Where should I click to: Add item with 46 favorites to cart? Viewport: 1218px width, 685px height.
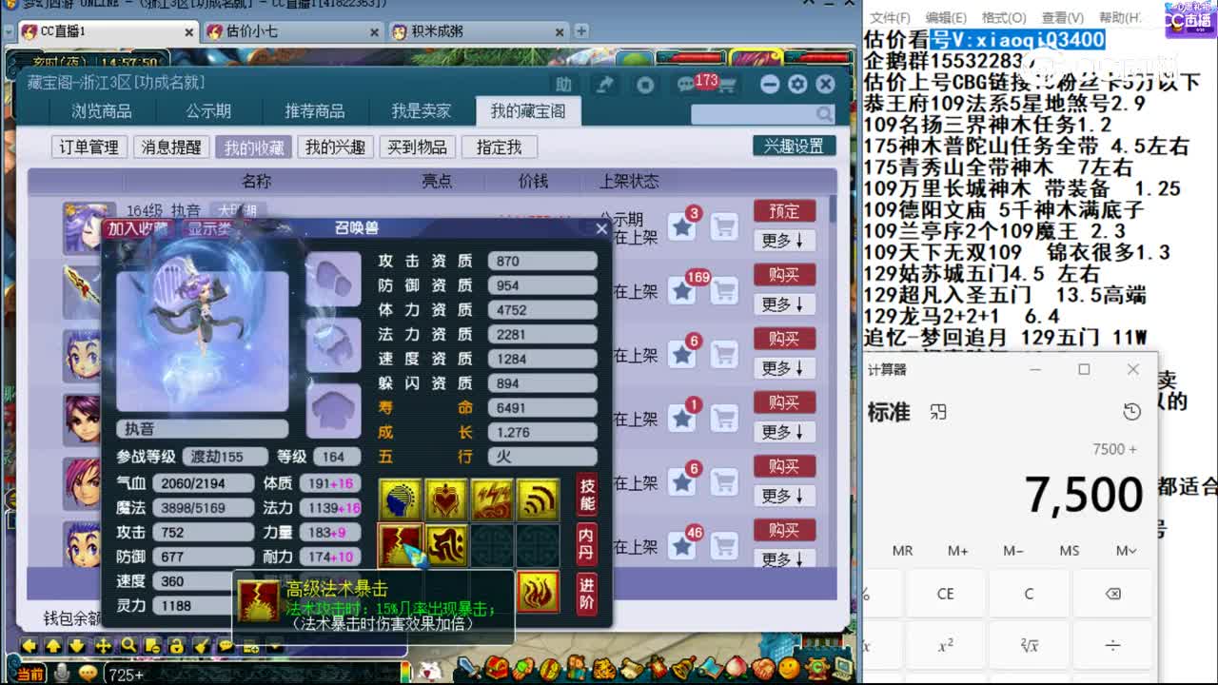725,546
